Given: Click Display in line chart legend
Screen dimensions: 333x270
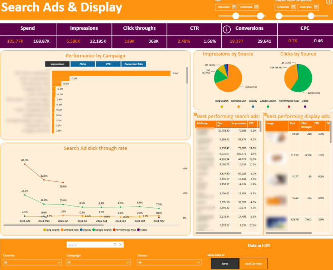Looking at the screenshot, I should click(86, 230).
